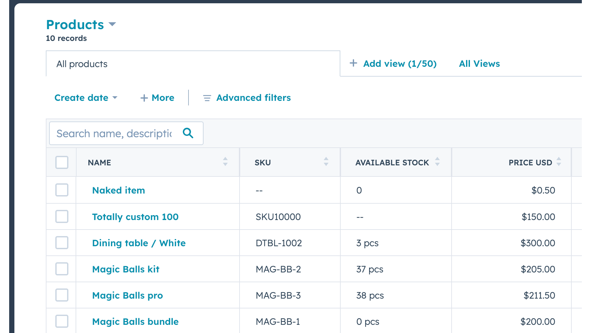The height and width of the screenshot is (333, 592).
Task: Check the select-all checkbox in the table header
Action: tap(62, 162)
